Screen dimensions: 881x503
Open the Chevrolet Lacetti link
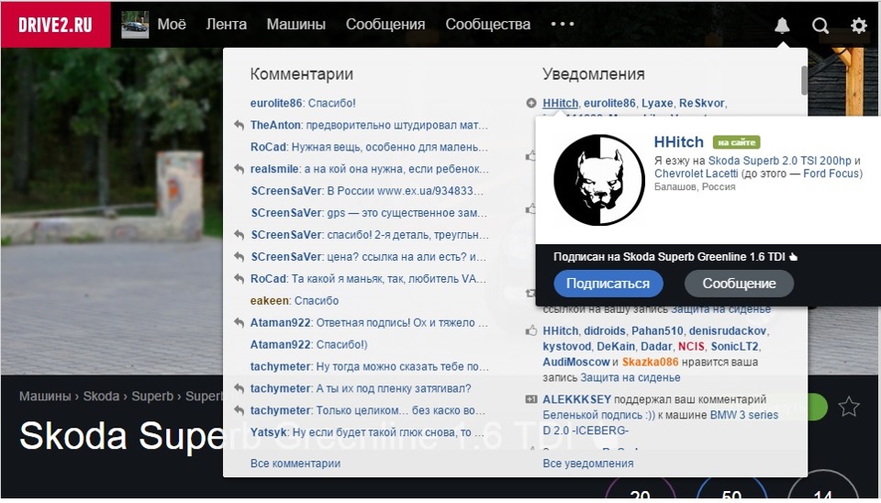pyautogui.click(x=697, y=173)
